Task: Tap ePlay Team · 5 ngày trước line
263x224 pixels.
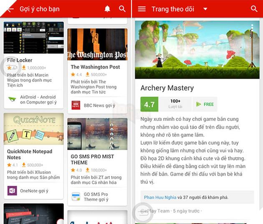Action: [171, 211]
